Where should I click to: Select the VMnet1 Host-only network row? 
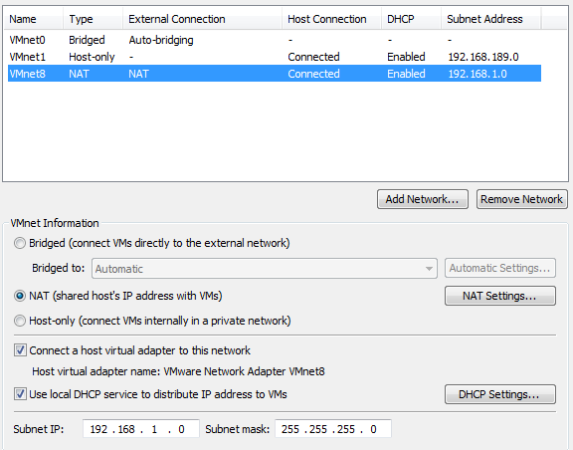(275, 57)
